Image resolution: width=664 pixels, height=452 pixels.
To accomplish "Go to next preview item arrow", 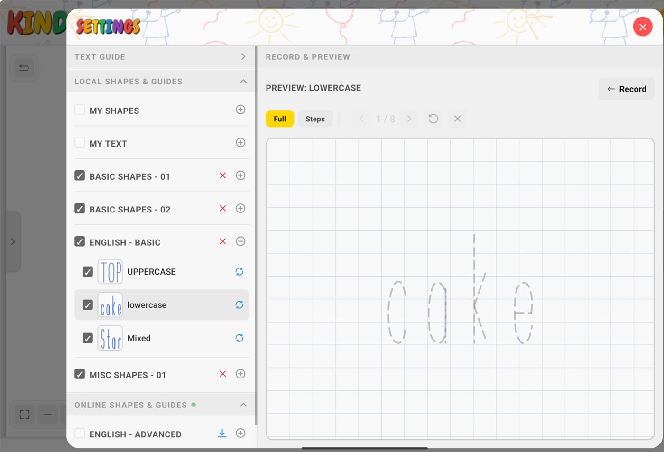I will coord(409,119).
